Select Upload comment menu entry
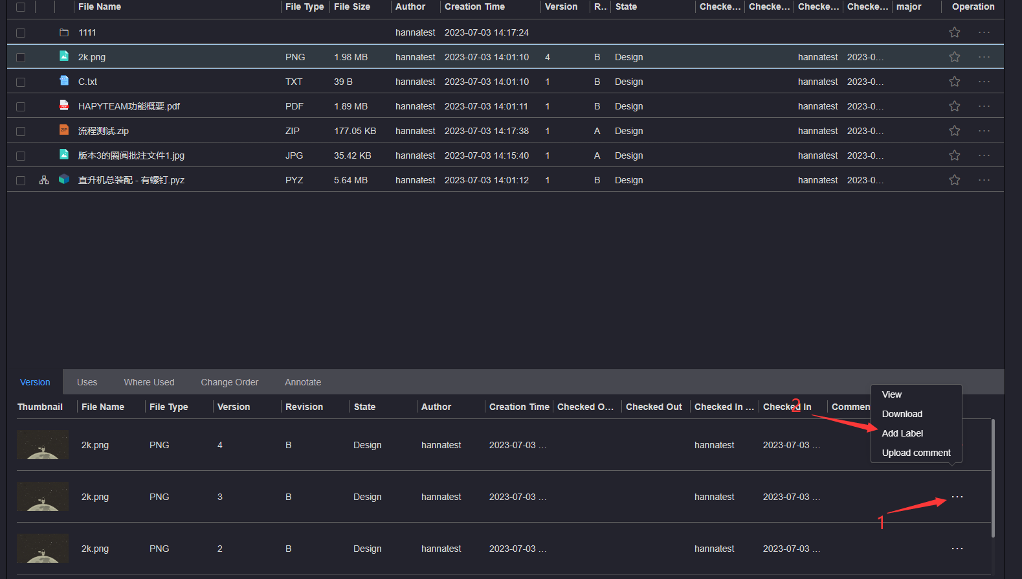The image size is (1022, 579). click(x=916, y=453)
